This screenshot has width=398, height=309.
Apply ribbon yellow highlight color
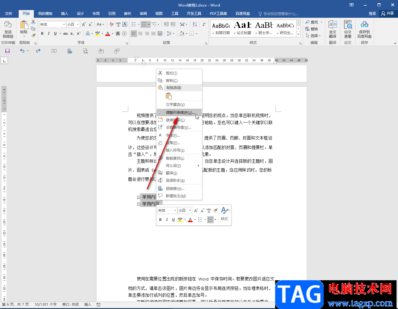pyautogui.click(x=98, y=34)
